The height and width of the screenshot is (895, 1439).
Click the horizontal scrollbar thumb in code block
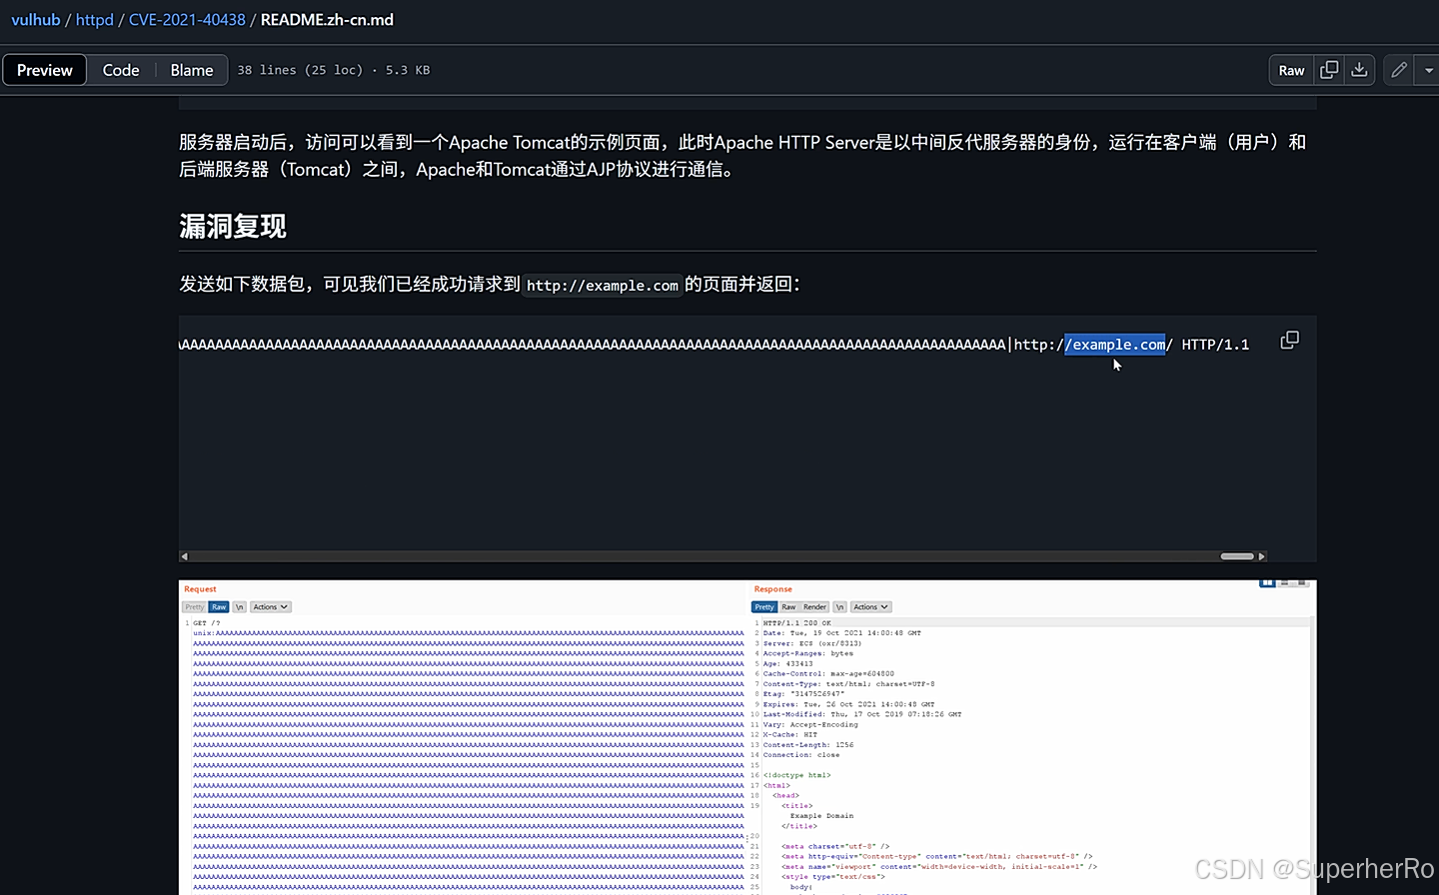[x=1237, y=556]
